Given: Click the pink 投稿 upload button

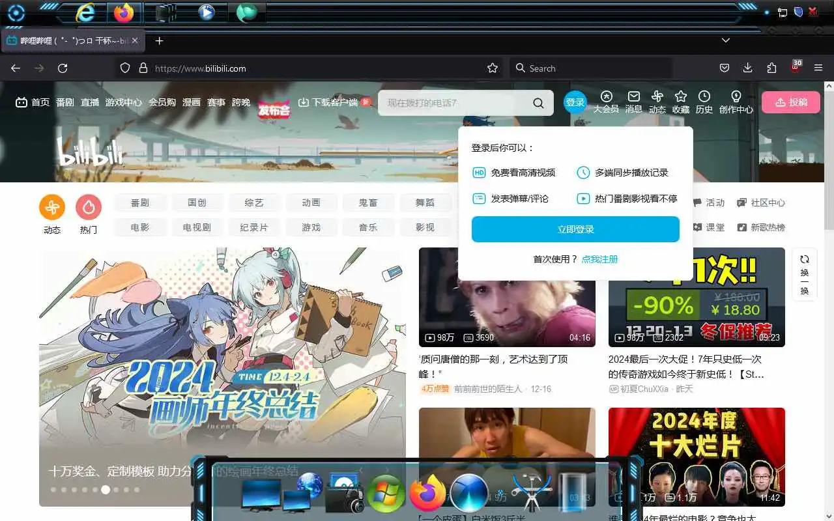Looking at the screenshot, I should [791, 102].
